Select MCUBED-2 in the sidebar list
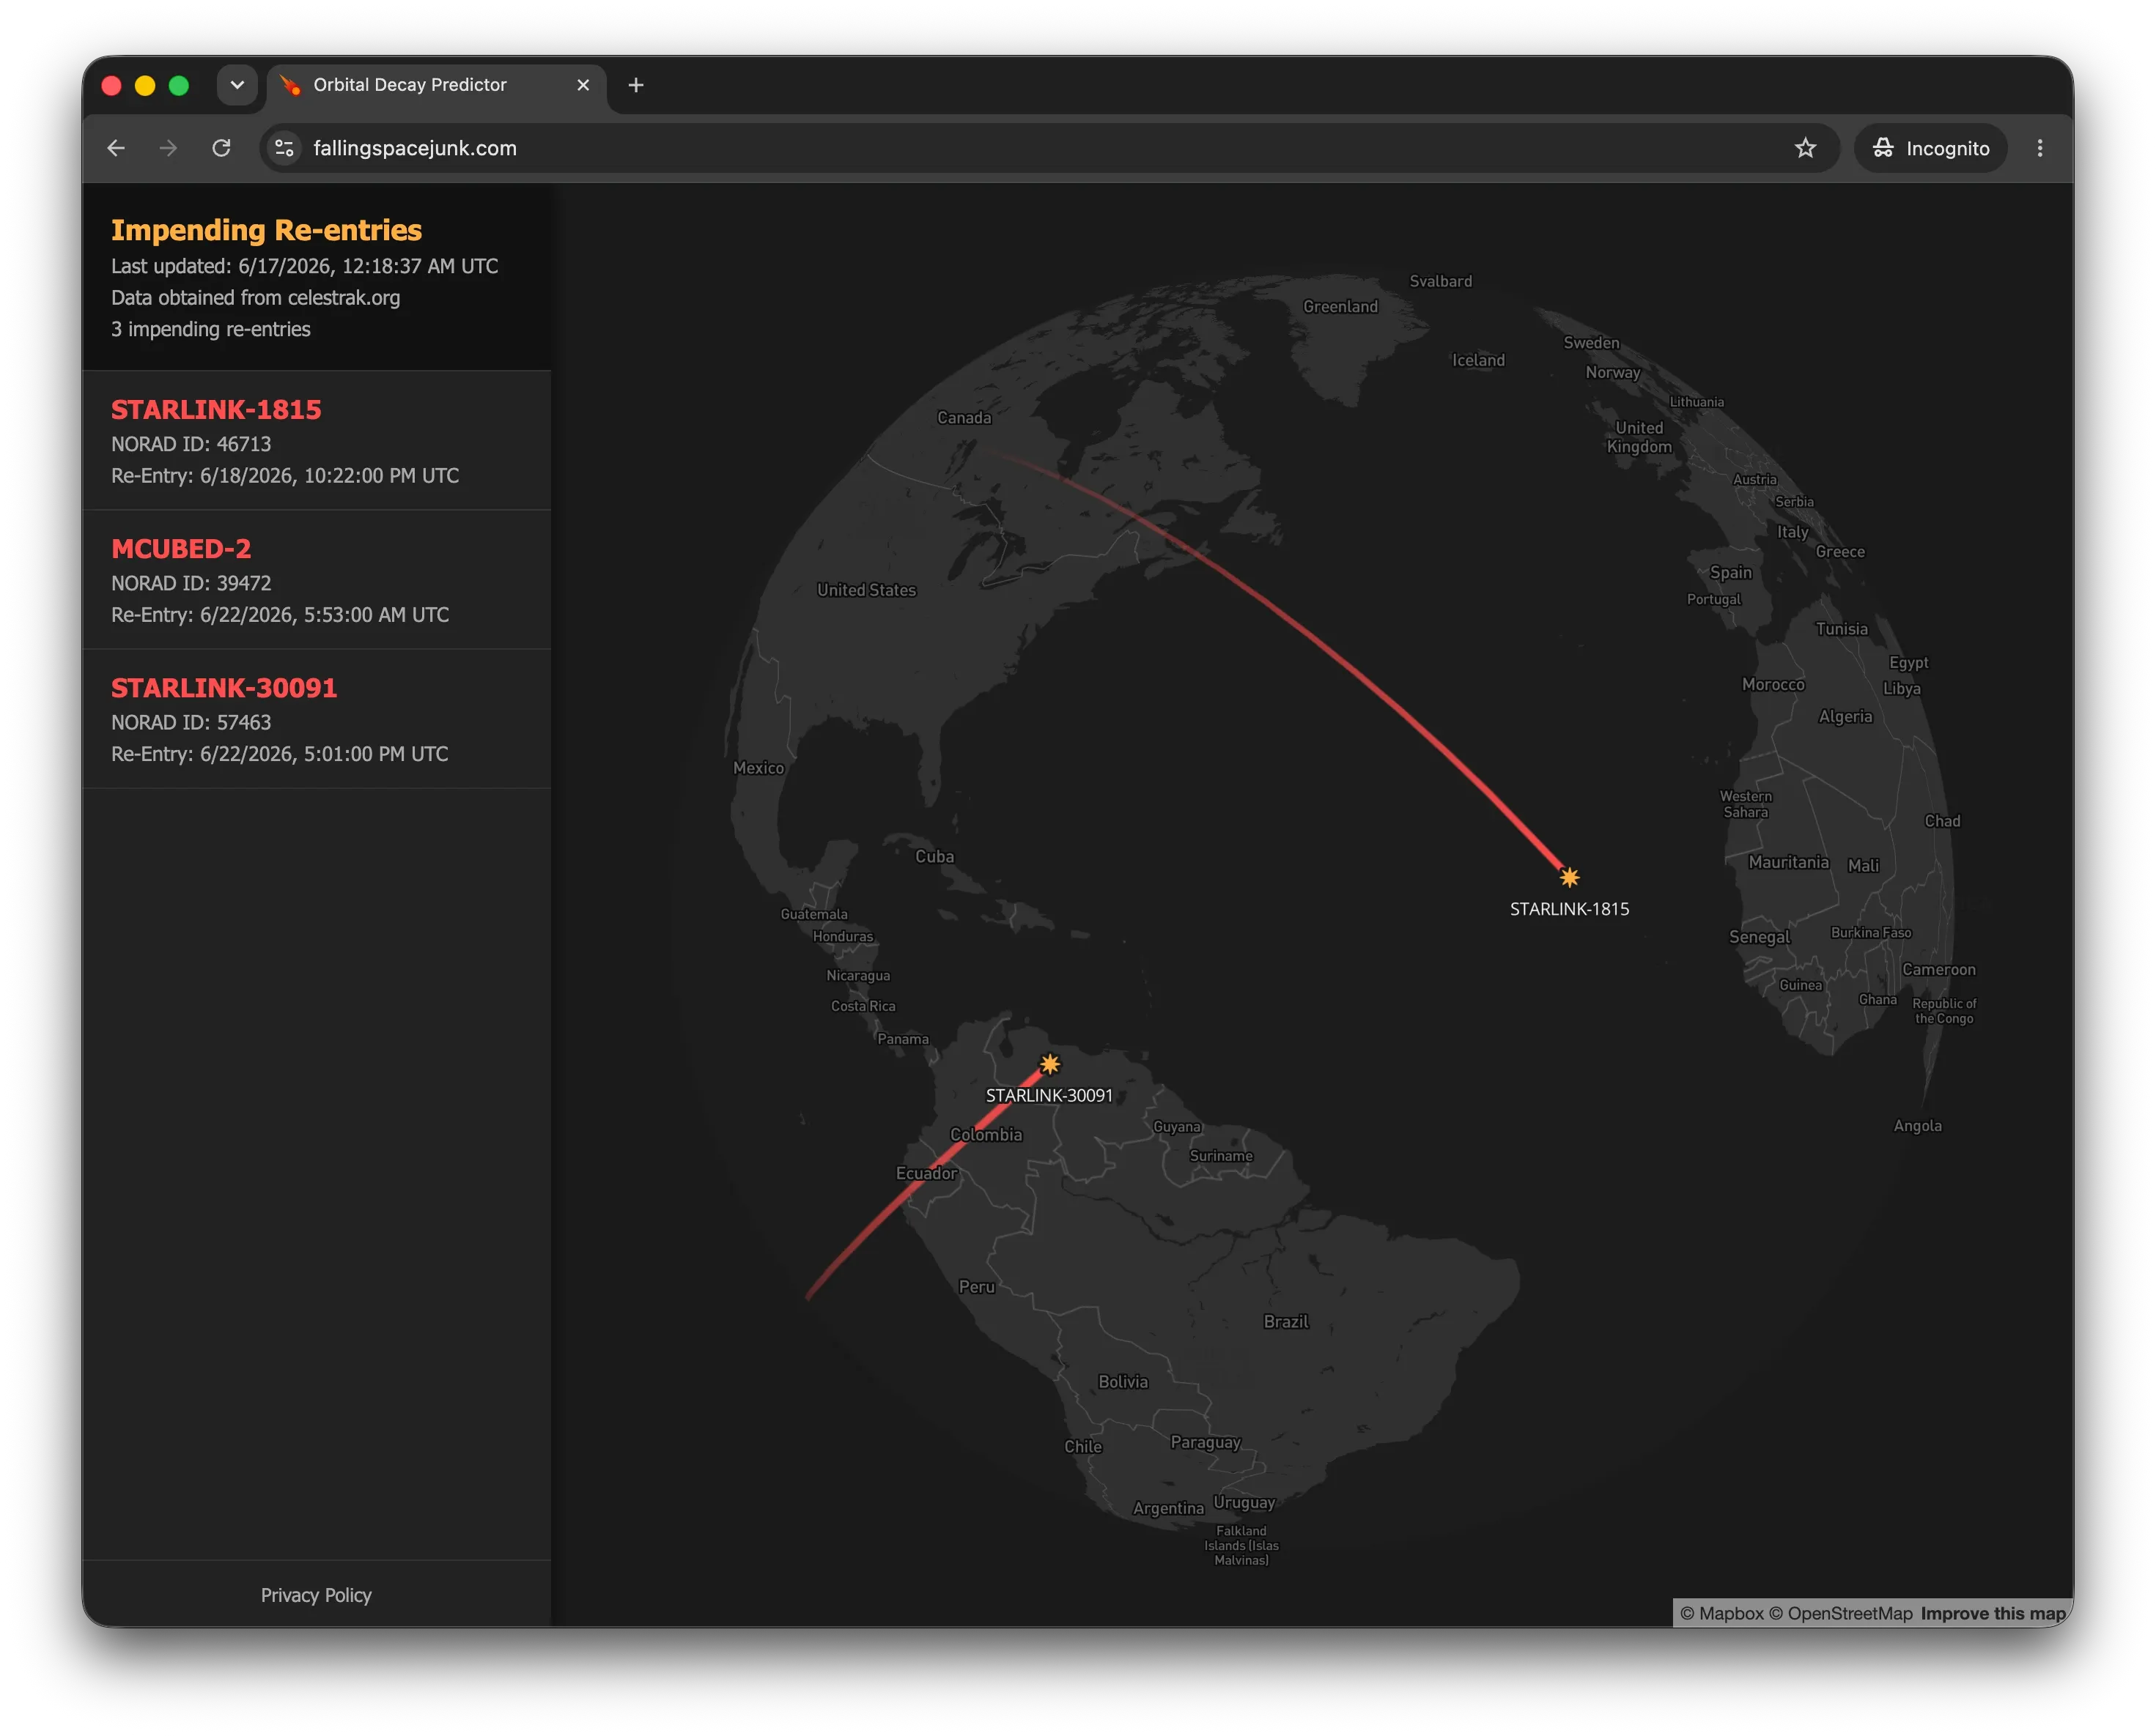 [316, 580]
